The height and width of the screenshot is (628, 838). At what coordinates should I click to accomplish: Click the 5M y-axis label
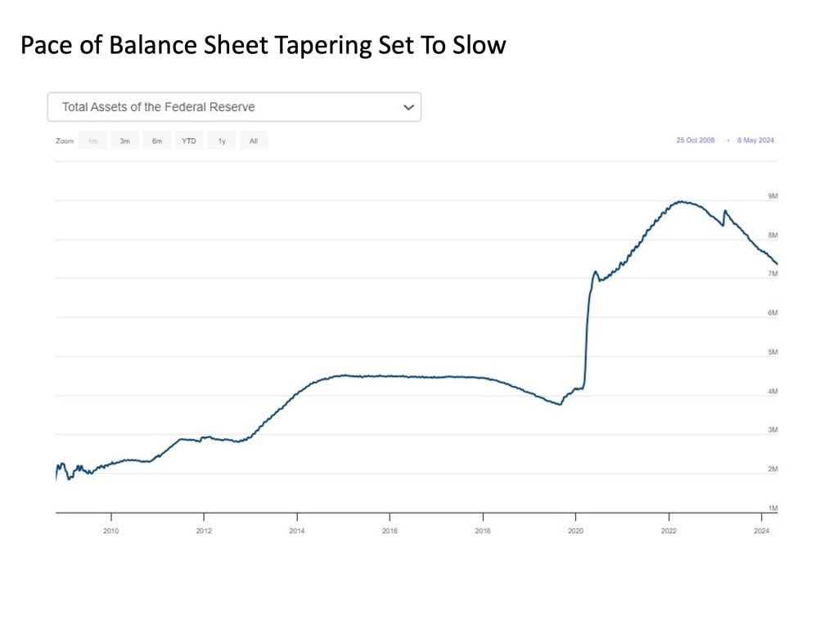pos(772,352)
